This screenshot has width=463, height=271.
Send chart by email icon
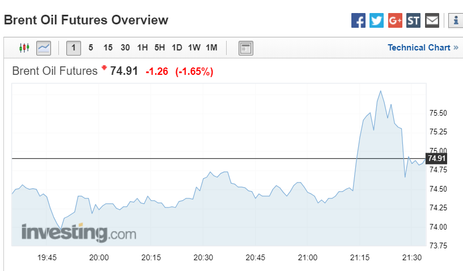[x=432, y=21]
